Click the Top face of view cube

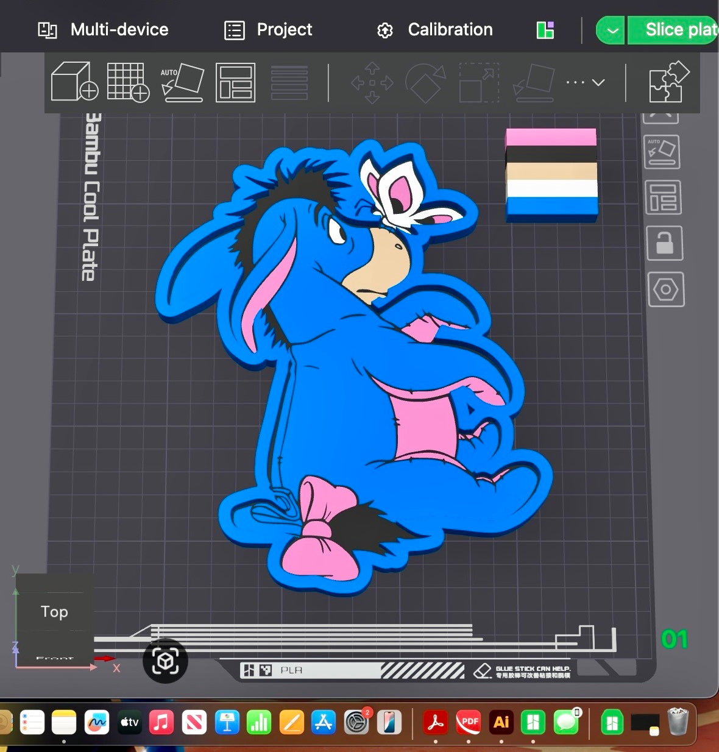(54, 611)
